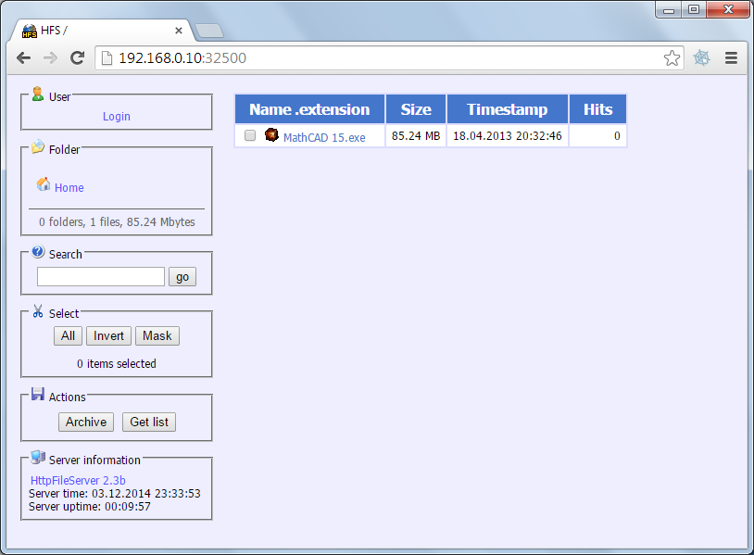Click the User panel person icon
754x555 pixels.
point(37,94)
